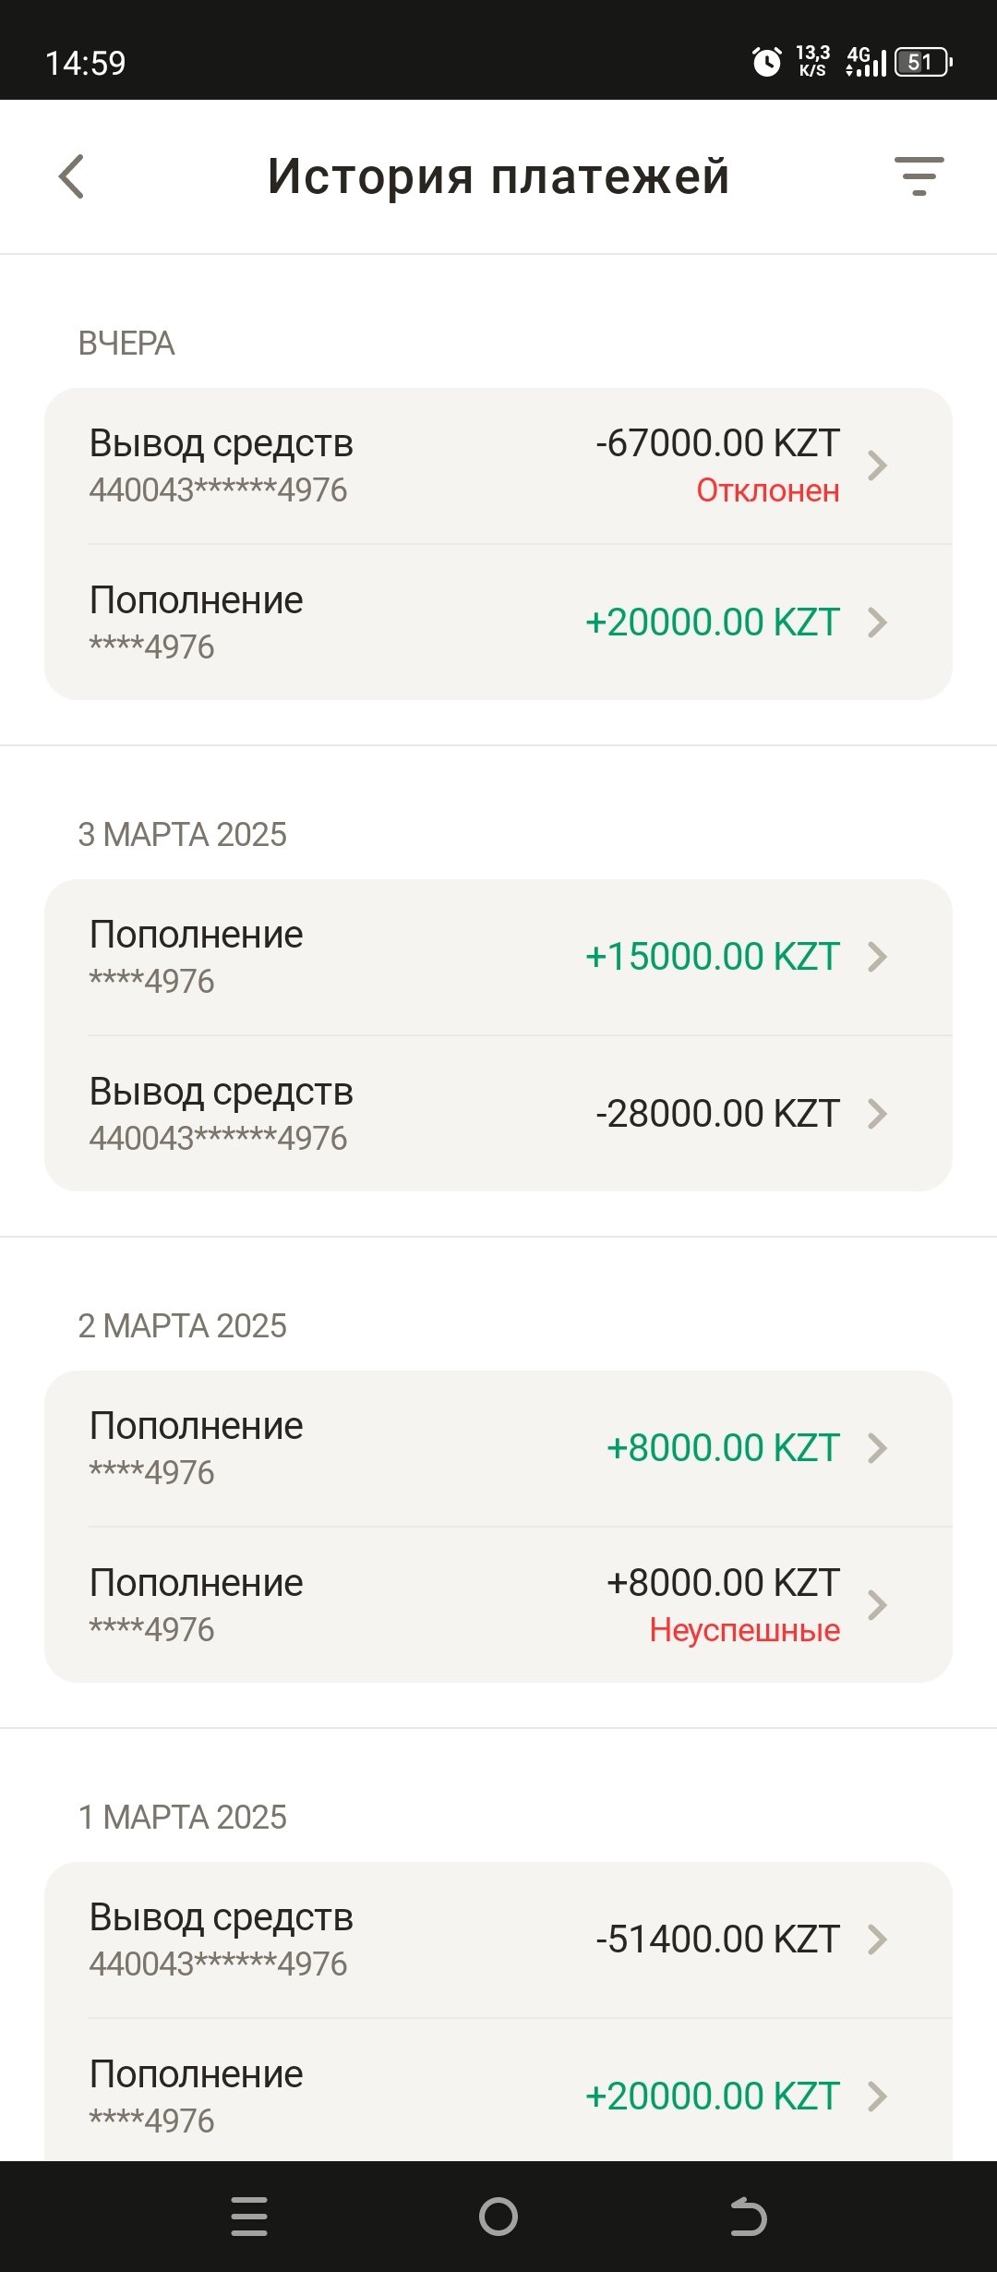Tap the battery indicator in status bar
Viewport: 997px width, 2272px height.
pyautogui.click(x=923, y=62)
